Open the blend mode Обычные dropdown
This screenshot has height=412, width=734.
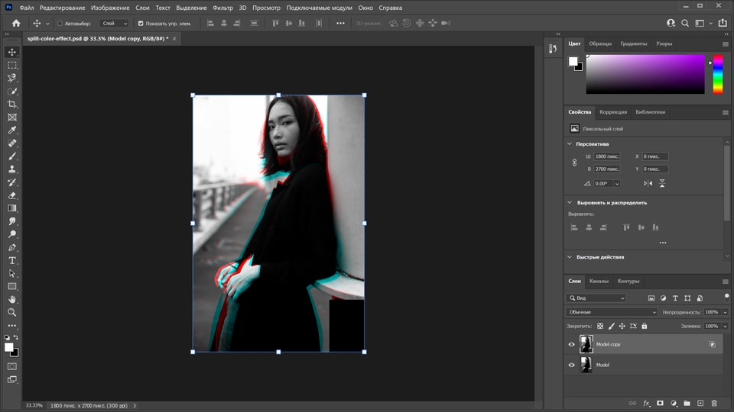click(612, 312)
